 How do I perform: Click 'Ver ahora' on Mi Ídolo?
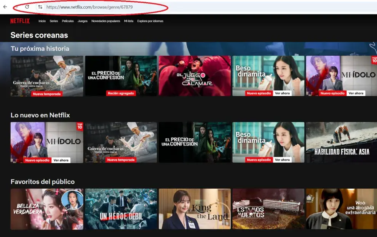click(356, 93)
